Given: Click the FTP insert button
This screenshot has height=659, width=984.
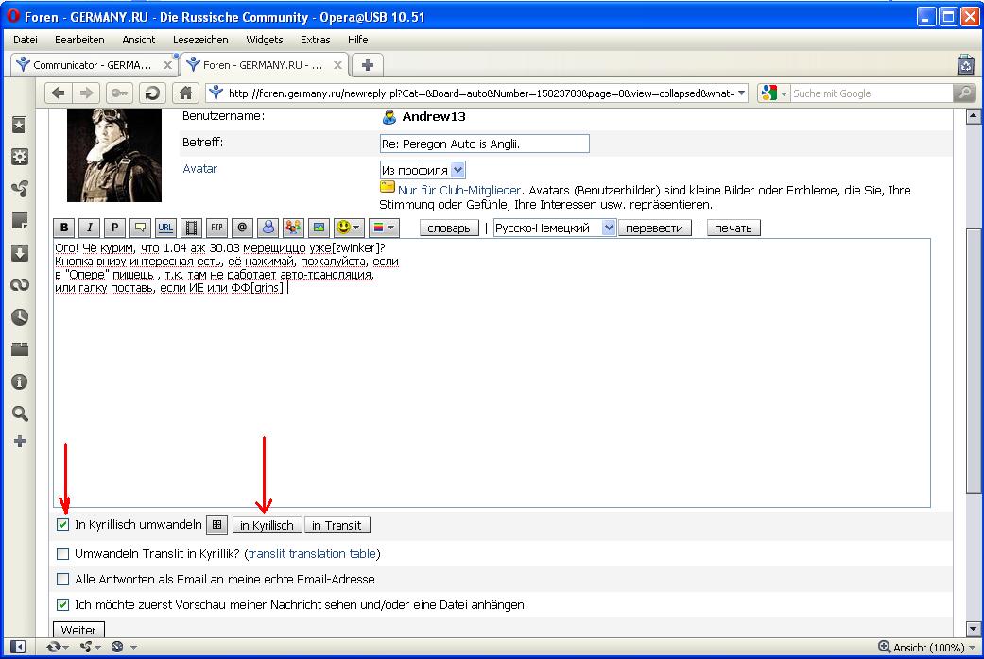Looking at the screenshot, I should [x=216, y=228].
